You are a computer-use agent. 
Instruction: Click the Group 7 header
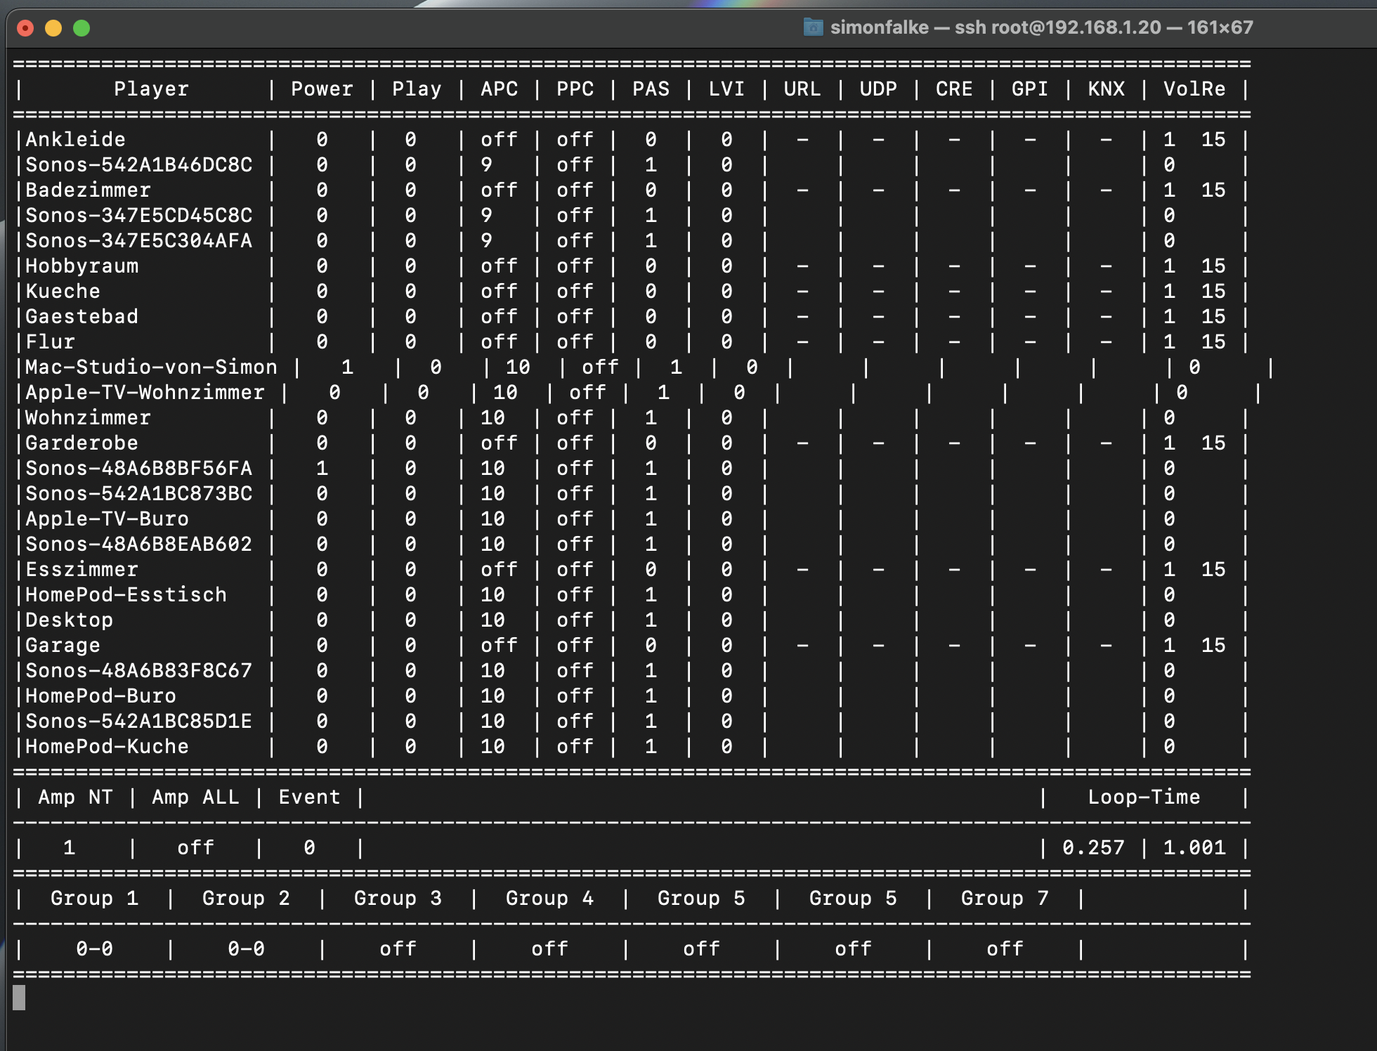tap(1004, 899)
